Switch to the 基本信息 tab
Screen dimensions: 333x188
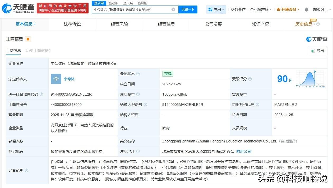point(25,24)
